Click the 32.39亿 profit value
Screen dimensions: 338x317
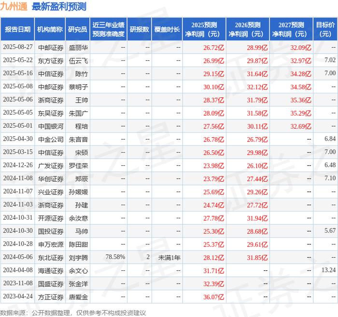click(x=213, y=284)
